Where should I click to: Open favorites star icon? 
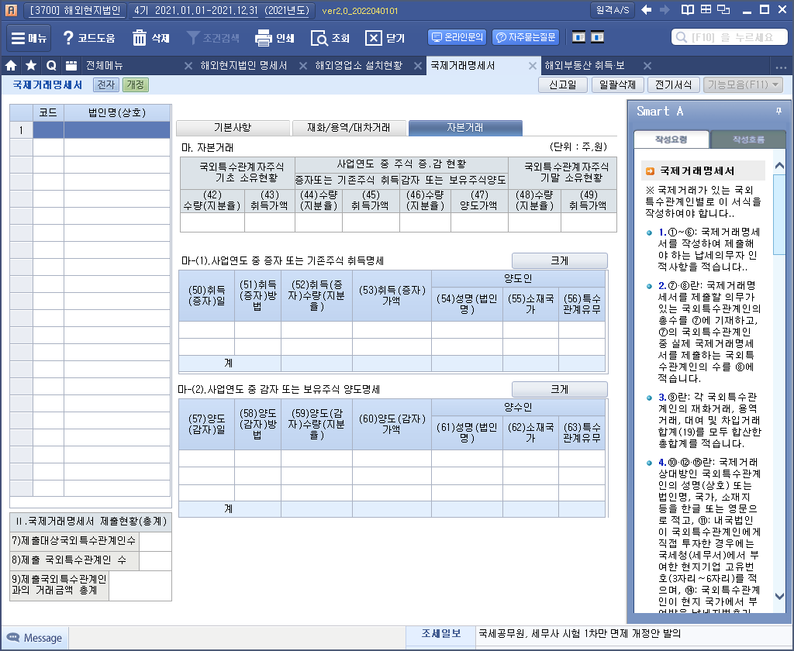point(31,65)
